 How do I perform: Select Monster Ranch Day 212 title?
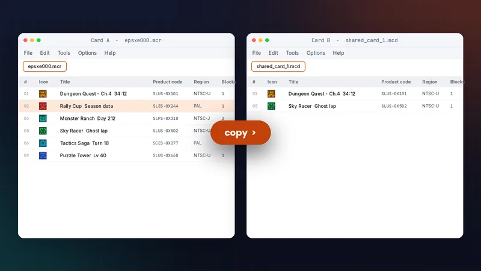click(87, 118)
